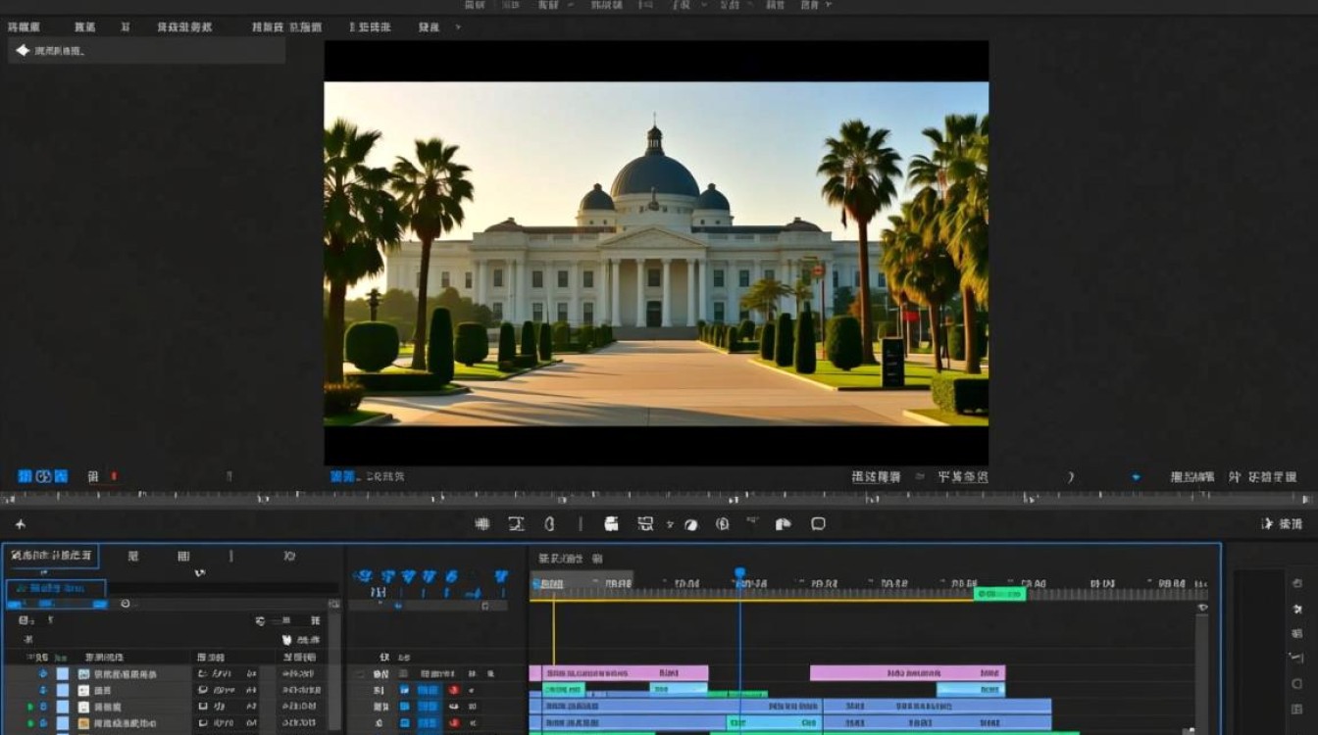Click the light-blue color swatch of first layer
The image size is (1318, 735).
coord(63,674)
